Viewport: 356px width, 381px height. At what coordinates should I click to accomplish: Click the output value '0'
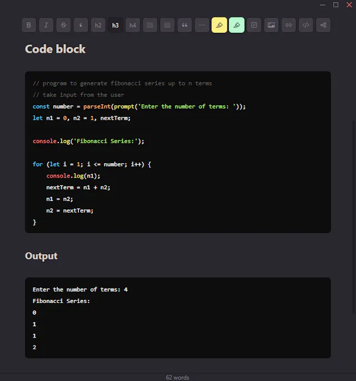pyautogui.click(x=34, y=312)
